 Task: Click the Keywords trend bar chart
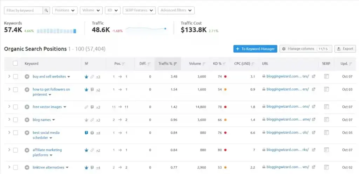[56, 31]
